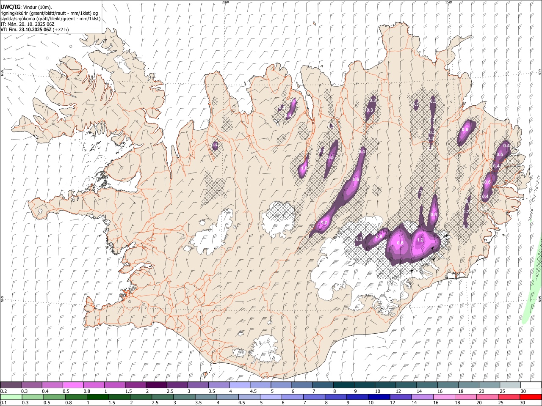Pick the bright pink-magenta swatch labeled 0.5
The height and width of the screenshot is (406, 542).
[x=73, y=385]
